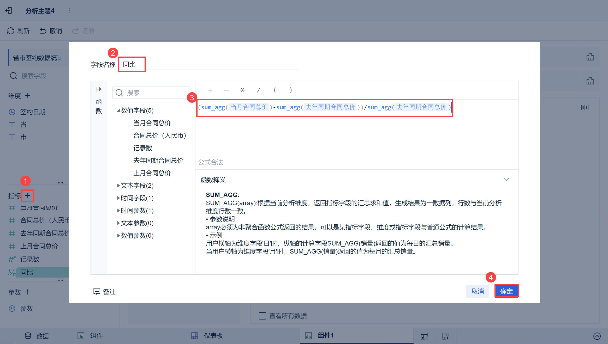The width and height of the screenshot is (608, 344).
Task: Insert the multiply operator symbol
Action: [242, 90]
